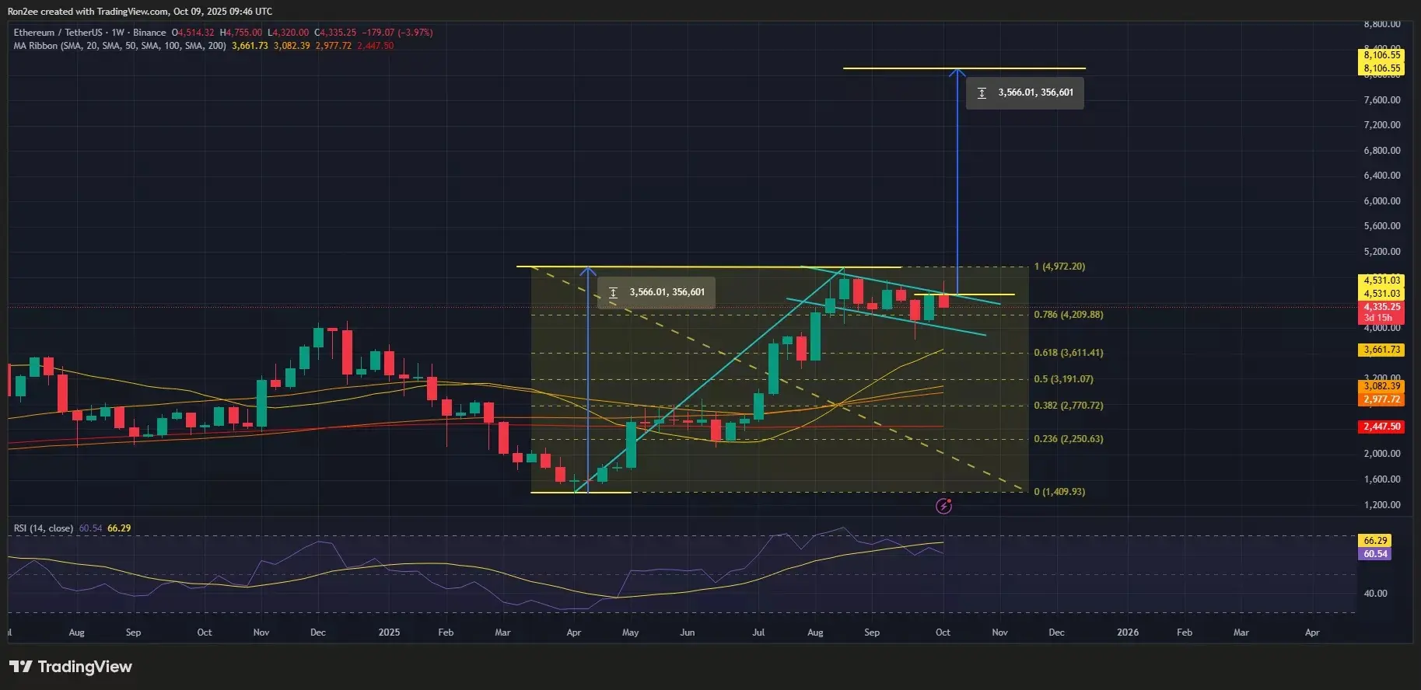The height and width of the screenshot is (690, 1421).
Task: Click the 7,600.00 price scale label
Action: [1382, 100]
